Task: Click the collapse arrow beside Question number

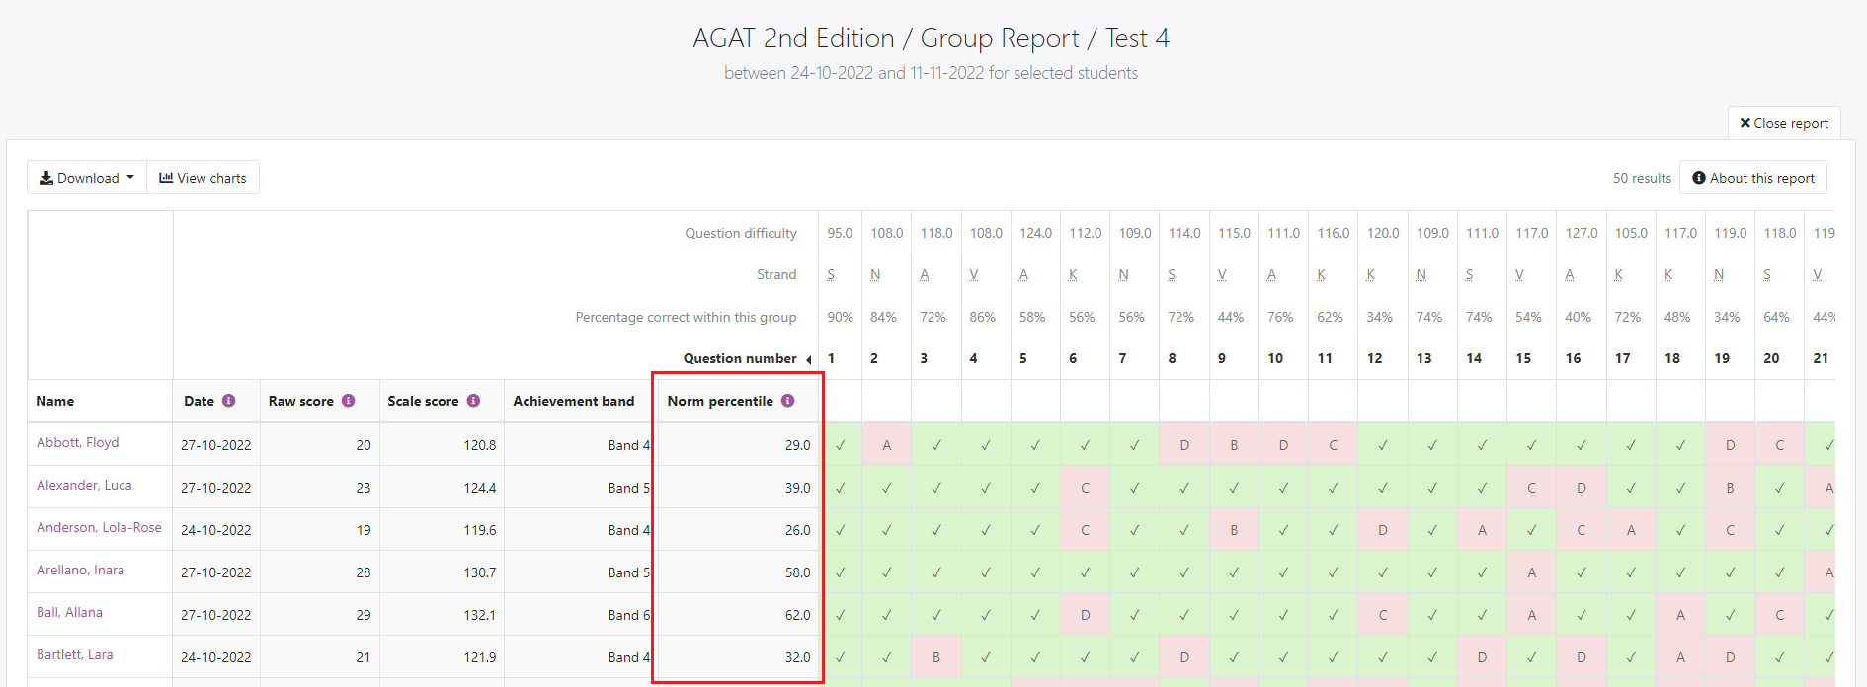Action: [808, 359]
